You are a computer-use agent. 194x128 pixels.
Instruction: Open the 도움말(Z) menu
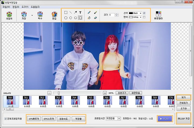point(35,7)
